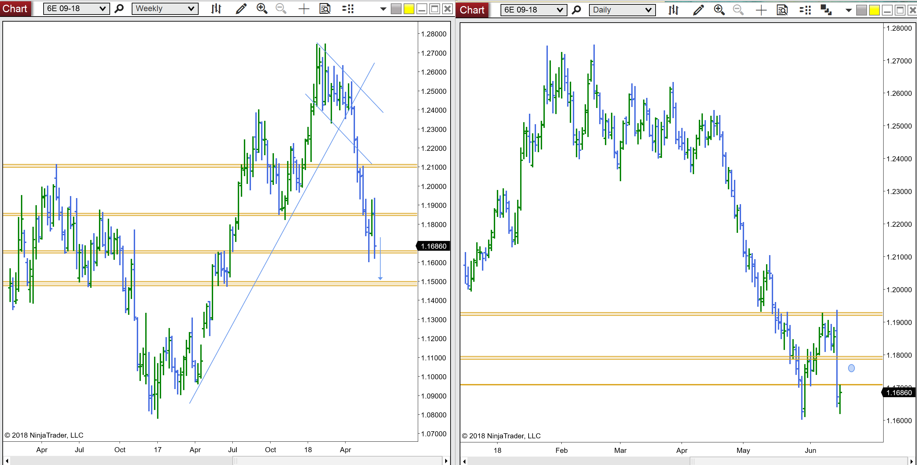Click the copyright notice on the Daily chart
The height and width of the screenshot is (465, 917).
[x=501, y=436]
